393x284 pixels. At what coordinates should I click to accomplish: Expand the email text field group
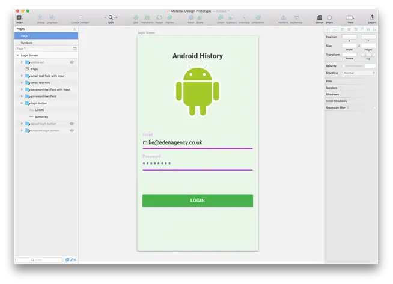pos(22,83)
